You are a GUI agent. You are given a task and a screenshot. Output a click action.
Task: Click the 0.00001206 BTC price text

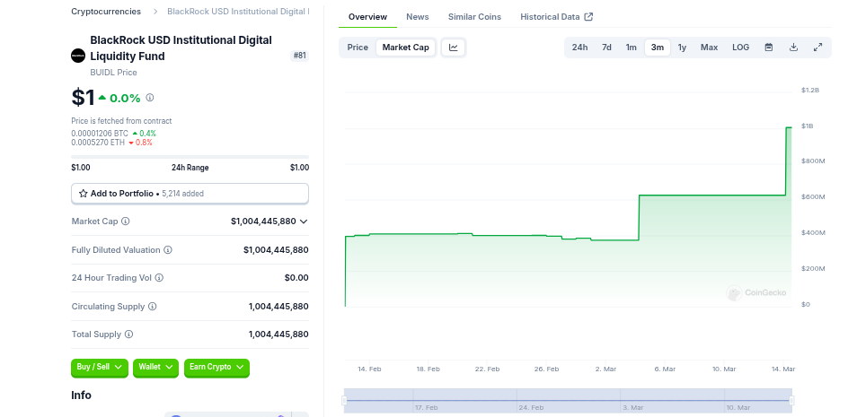100,134
